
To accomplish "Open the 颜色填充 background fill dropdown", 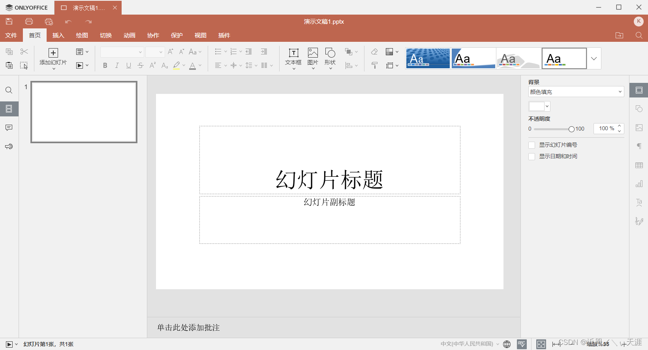I will click(576, 92).
